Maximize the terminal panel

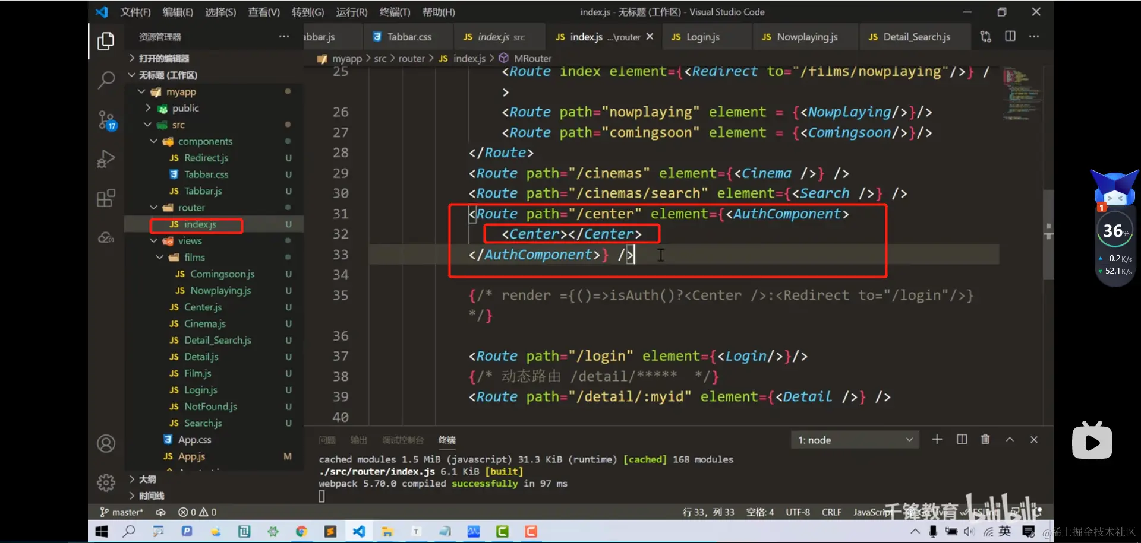tap(1010, 439)
